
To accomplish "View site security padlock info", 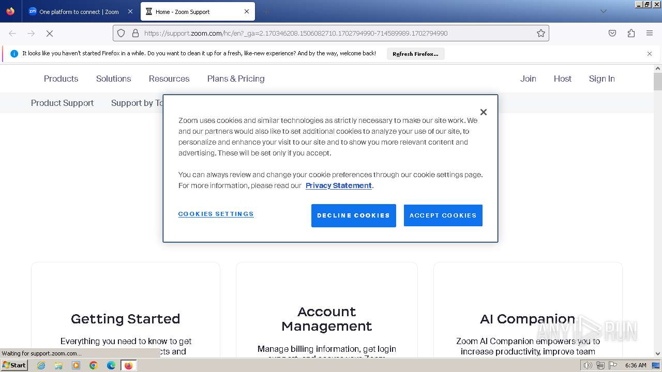I will [136, 33].
